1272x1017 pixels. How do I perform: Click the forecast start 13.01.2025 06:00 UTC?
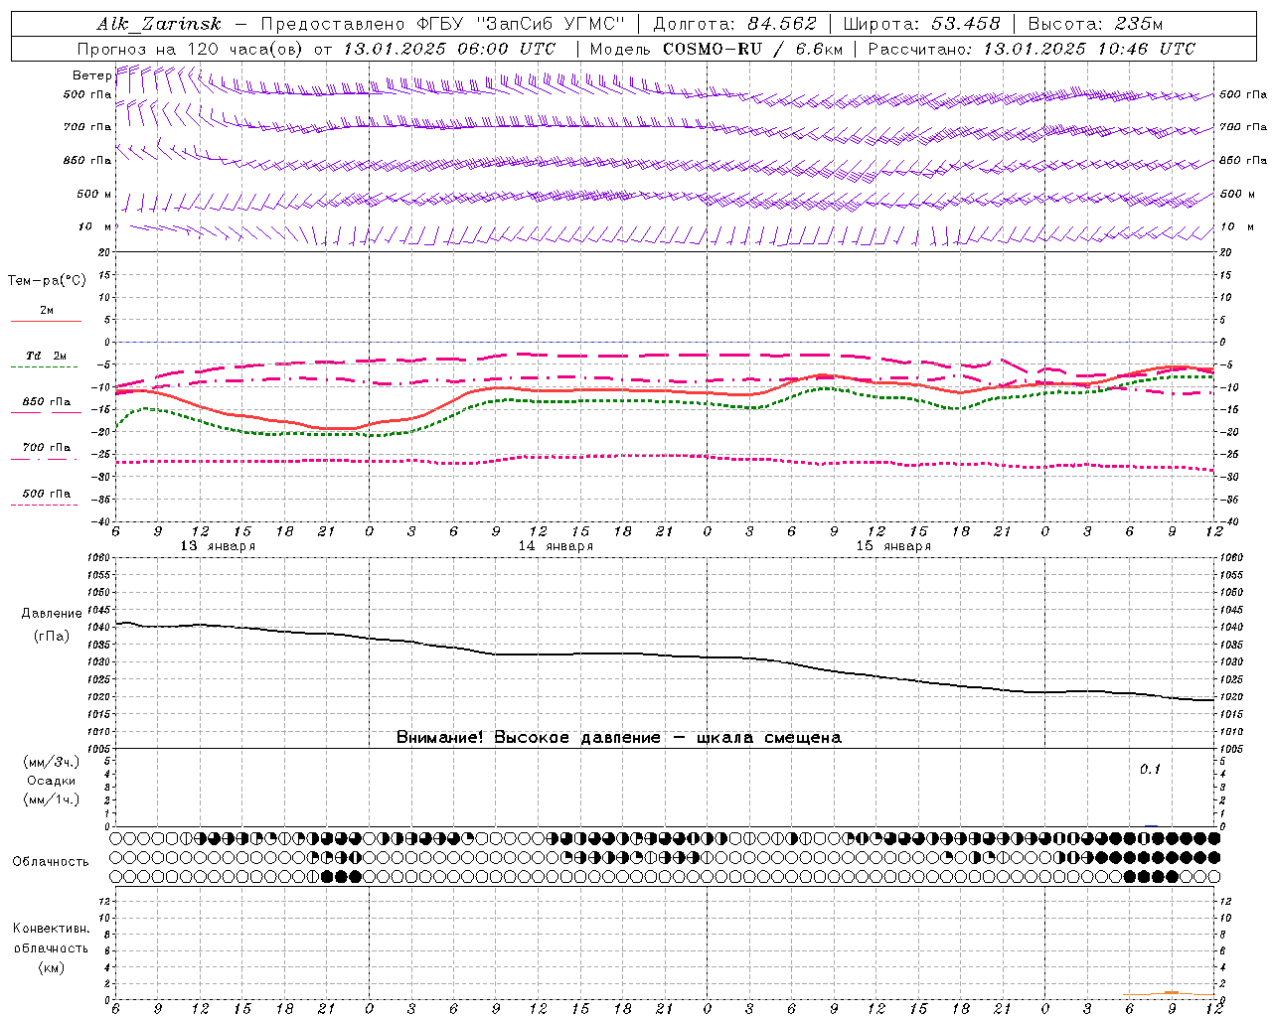pos(449,49)
